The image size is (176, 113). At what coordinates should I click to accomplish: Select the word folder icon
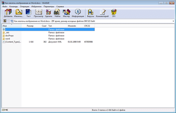point(4,39)
